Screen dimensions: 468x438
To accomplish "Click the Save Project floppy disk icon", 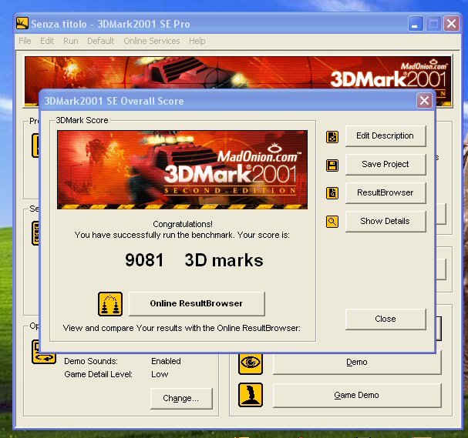I will pos(332,166).
